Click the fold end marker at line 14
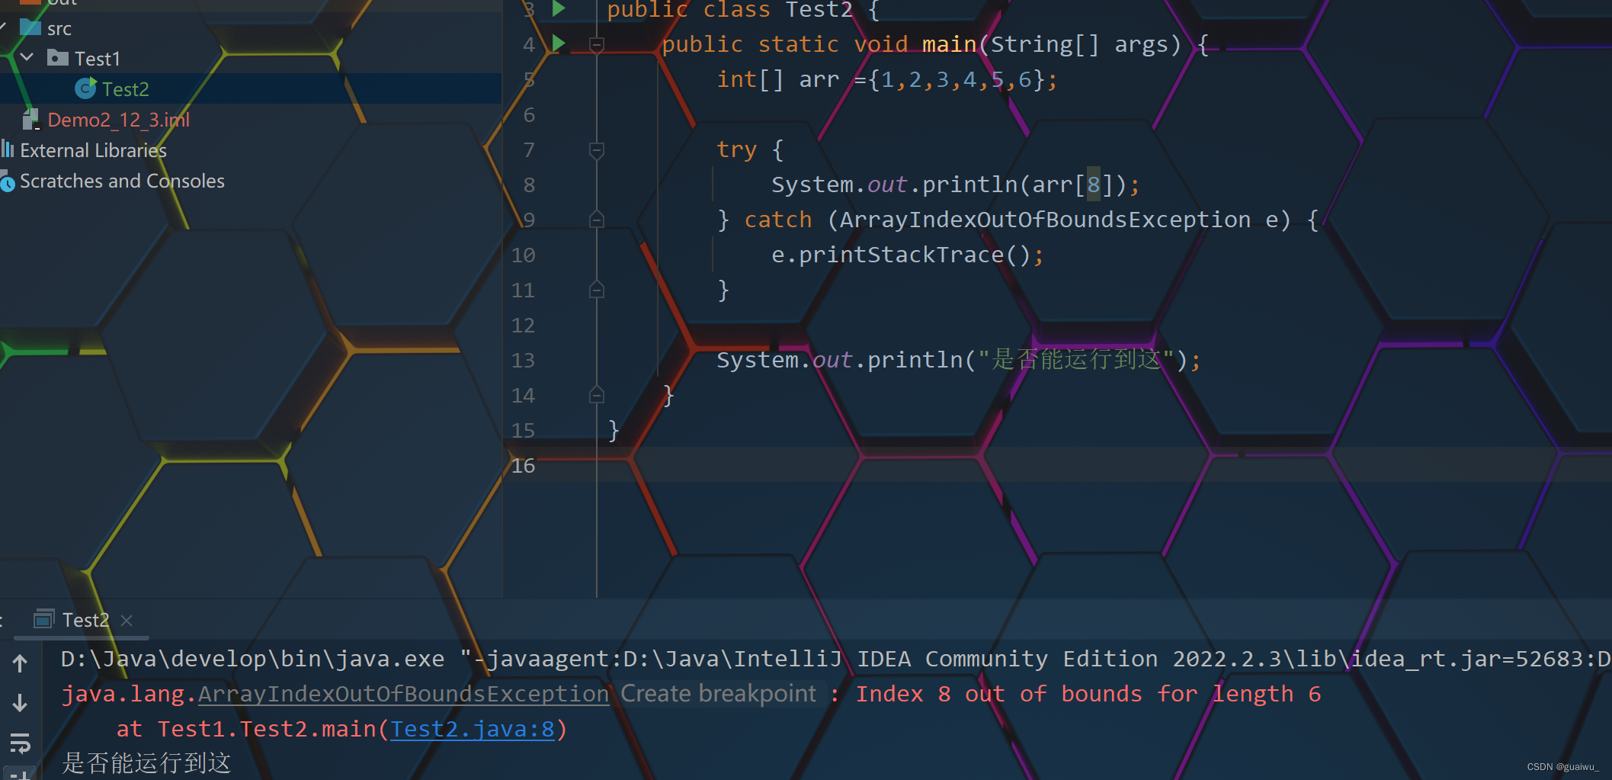1612x780 pixels. pos(597,395)
